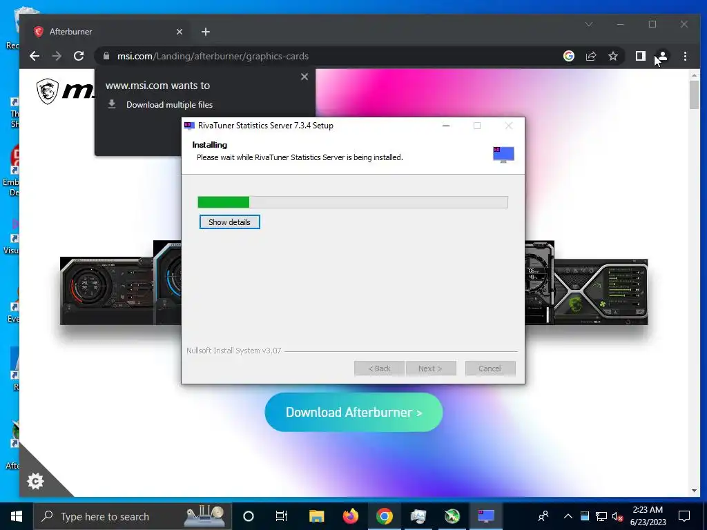
Task: Open File Explorer from taskbar
Action: (x=316, y=516)
